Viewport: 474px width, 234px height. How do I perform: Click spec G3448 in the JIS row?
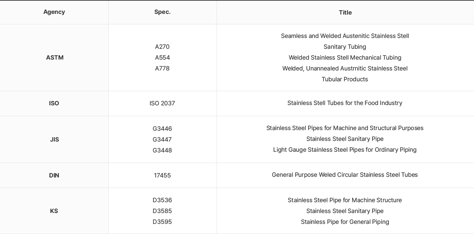pyautogui.click(x=162, y=150)
